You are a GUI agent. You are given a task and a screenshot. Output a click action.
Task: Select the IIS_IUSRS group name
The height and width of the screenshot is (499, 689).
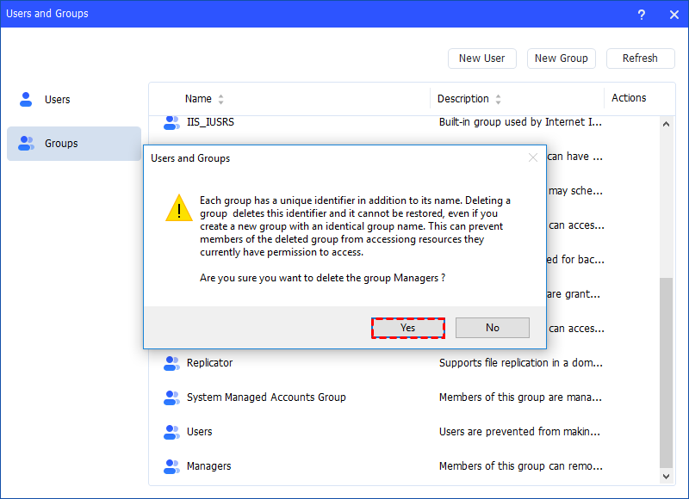click(210, 122)
